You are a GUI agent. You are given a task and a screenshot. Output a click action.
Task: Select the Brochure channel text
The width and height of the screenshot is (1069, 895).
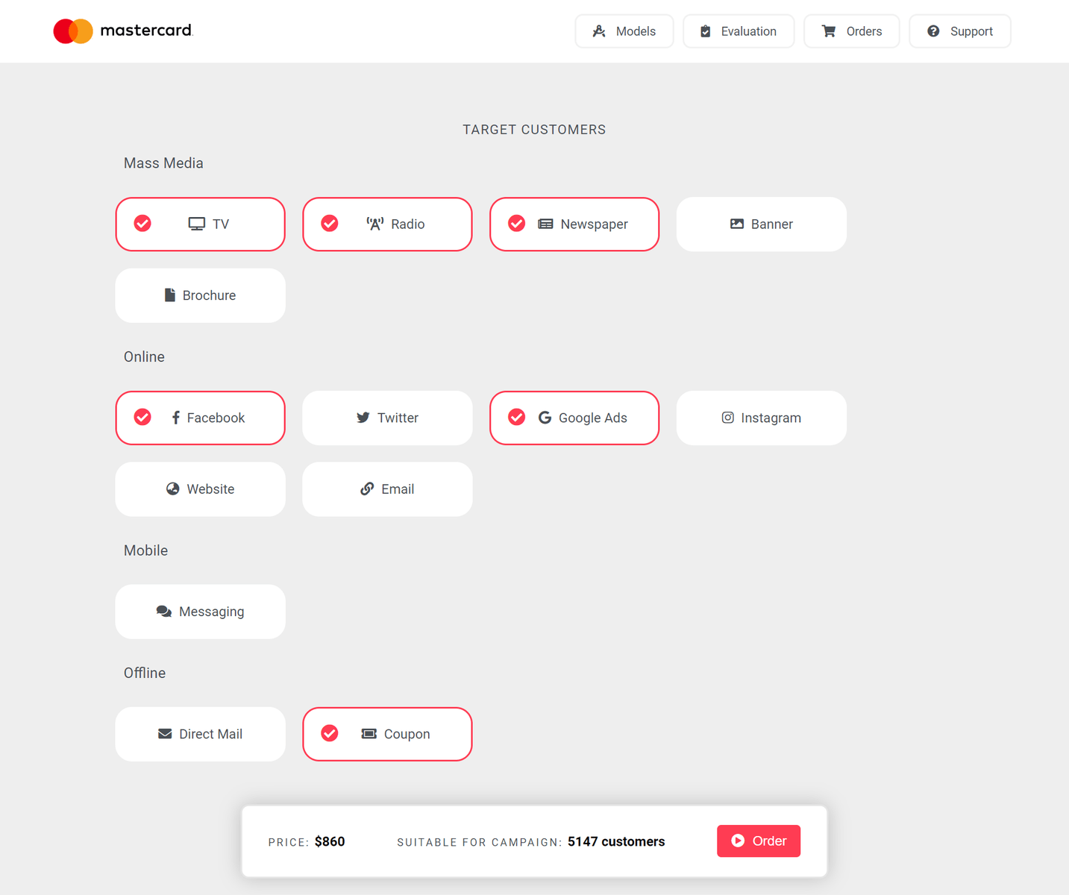coord(209,295)
